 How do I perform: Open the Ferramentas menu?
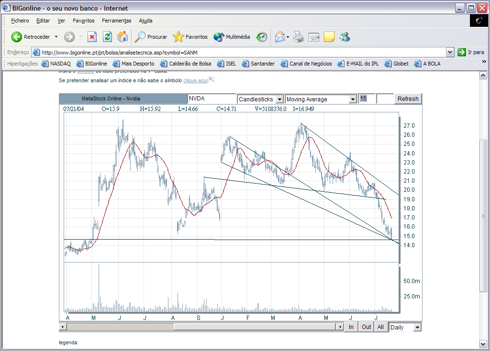(116, 21)
